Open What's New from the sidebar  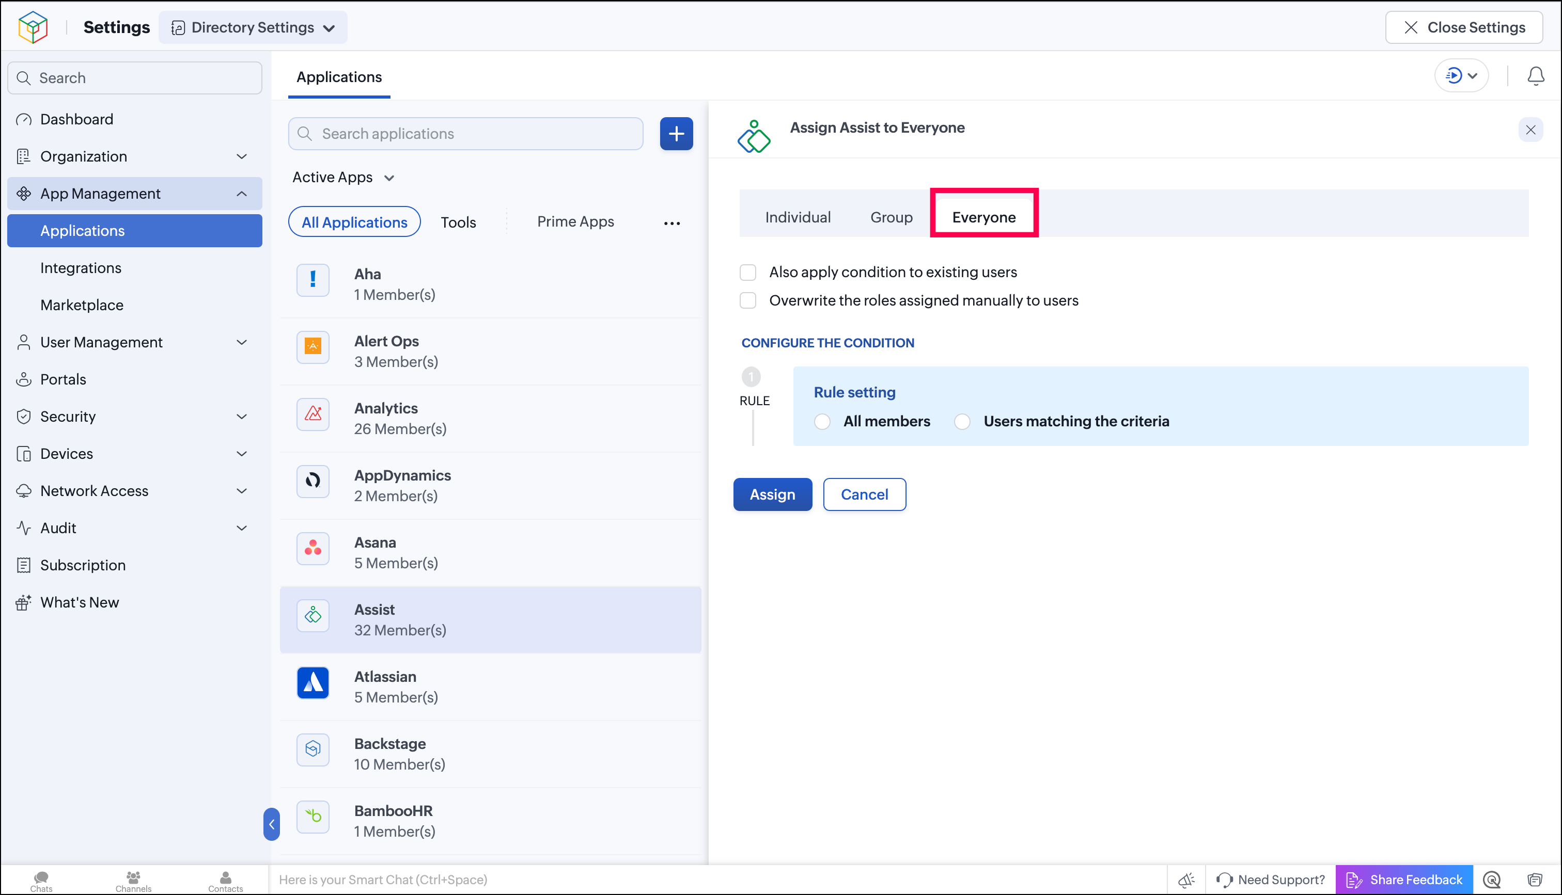(135, 602)
